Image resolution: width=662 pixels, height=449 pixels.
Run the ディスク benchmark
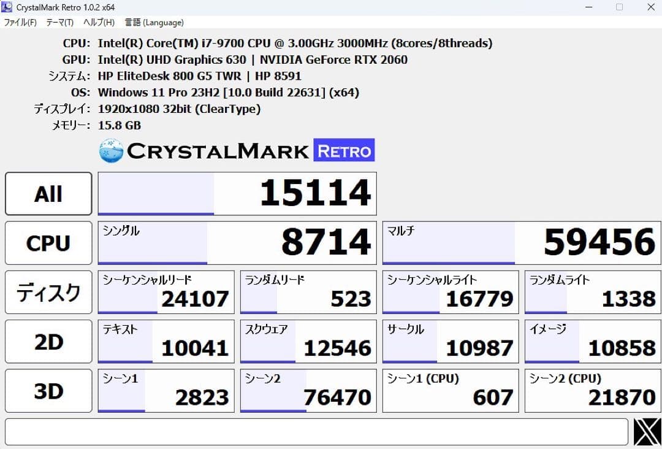click(x=48, y=292)
